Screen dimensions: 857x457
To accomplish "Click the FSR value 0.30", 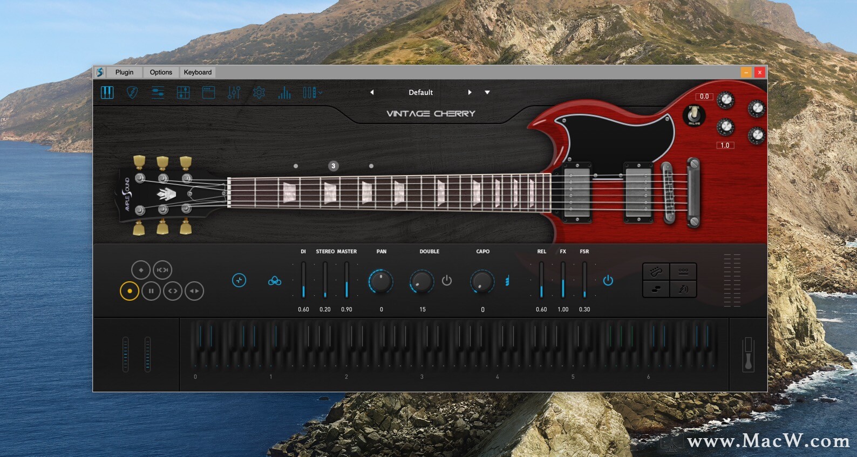I will pyautogui.click(x=584, y=309).
